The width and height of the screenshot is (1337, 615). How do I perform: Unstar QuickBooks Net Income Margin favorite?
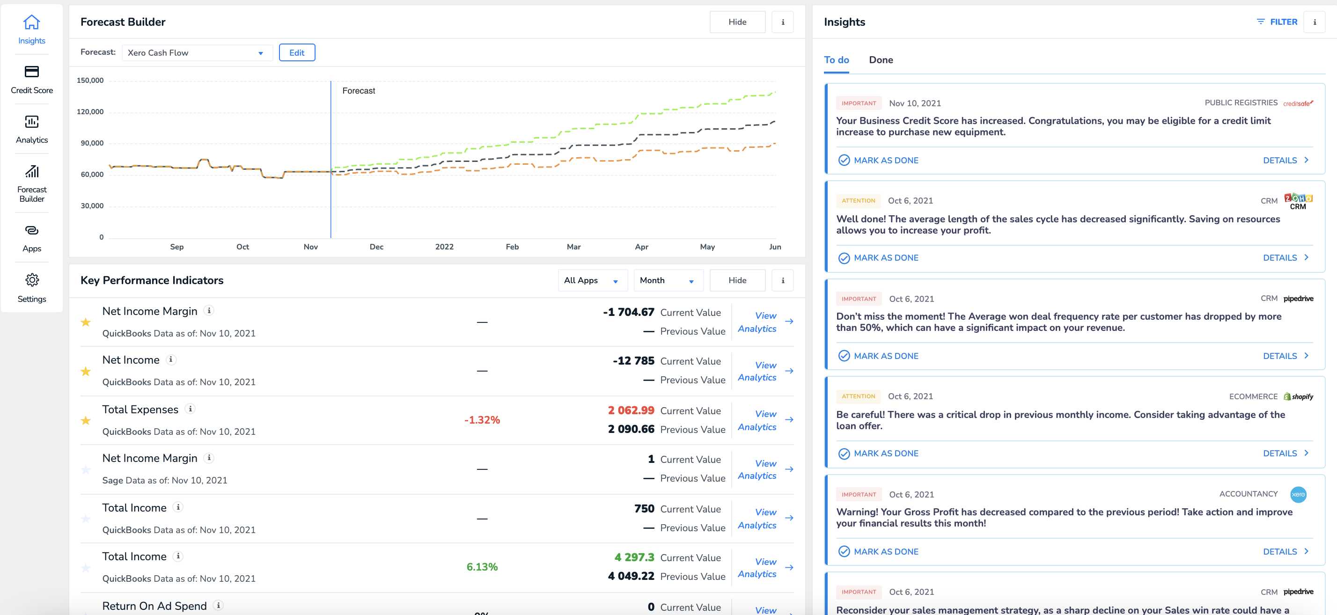(86, 322)
